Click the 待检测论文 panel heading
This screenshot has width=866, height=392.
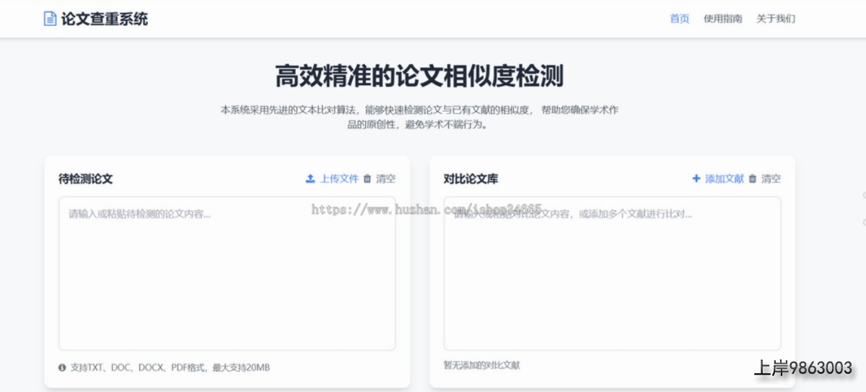[x=85, y=179]
